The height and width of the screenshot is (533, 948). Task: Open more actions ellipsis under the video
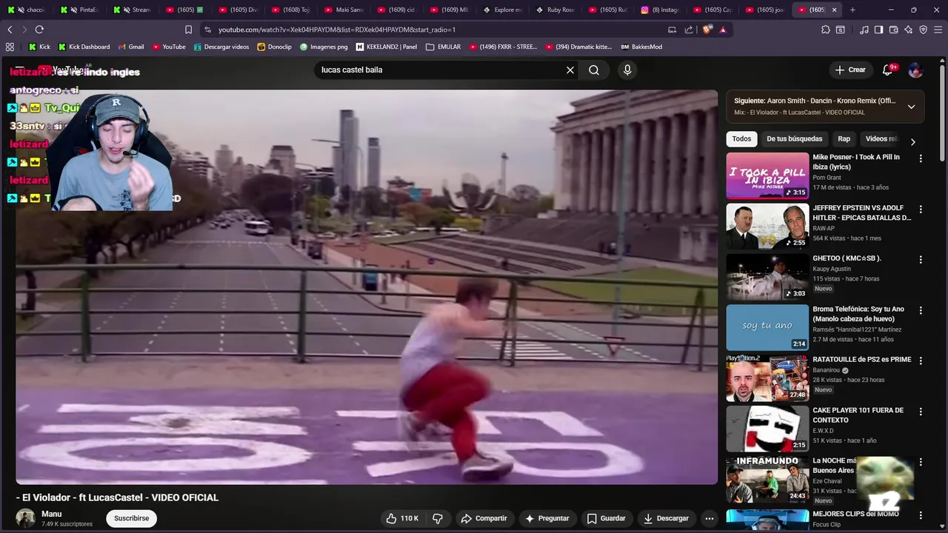(x=709, y=518)
